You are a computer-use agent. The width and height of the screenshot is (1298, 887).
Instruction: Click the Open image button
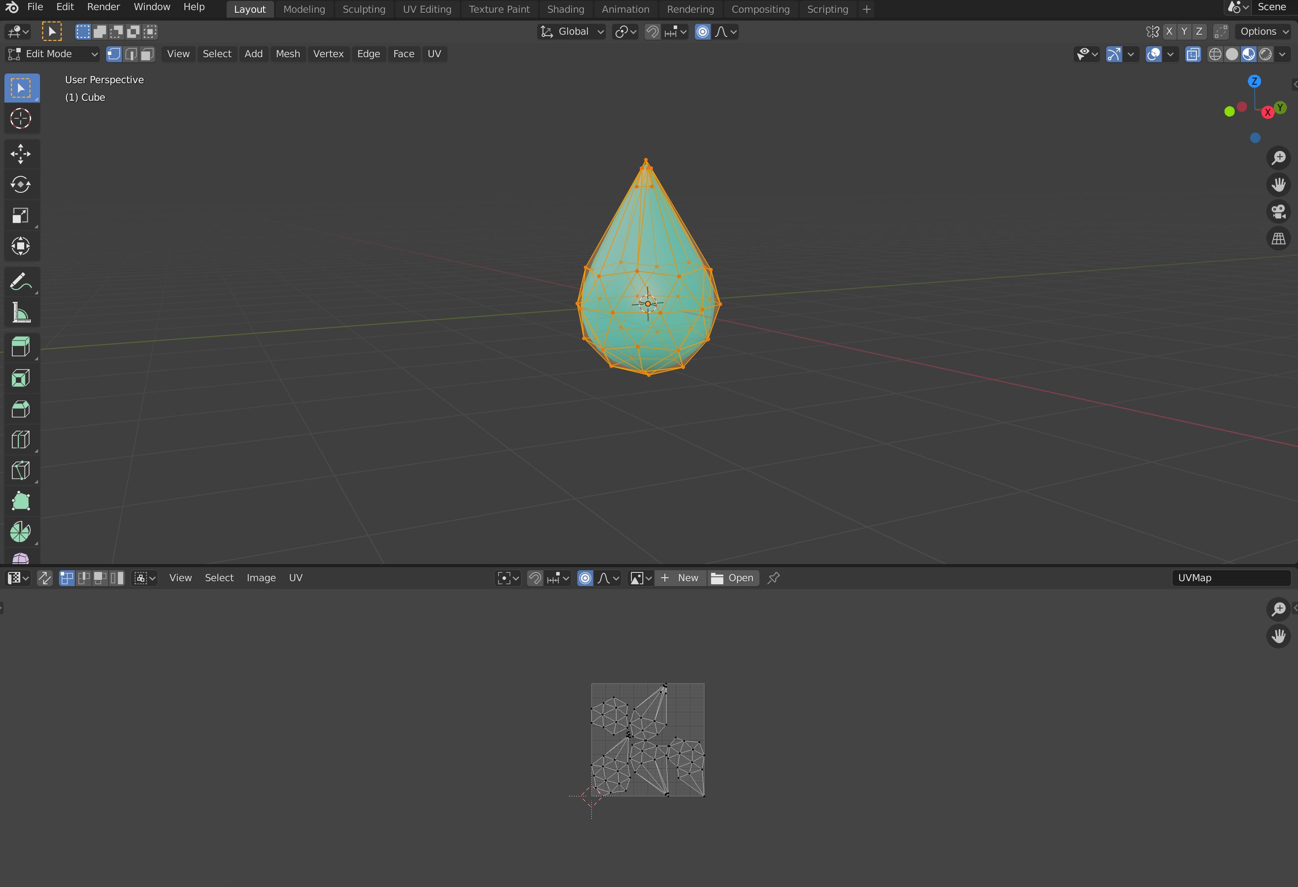[733, 578]
